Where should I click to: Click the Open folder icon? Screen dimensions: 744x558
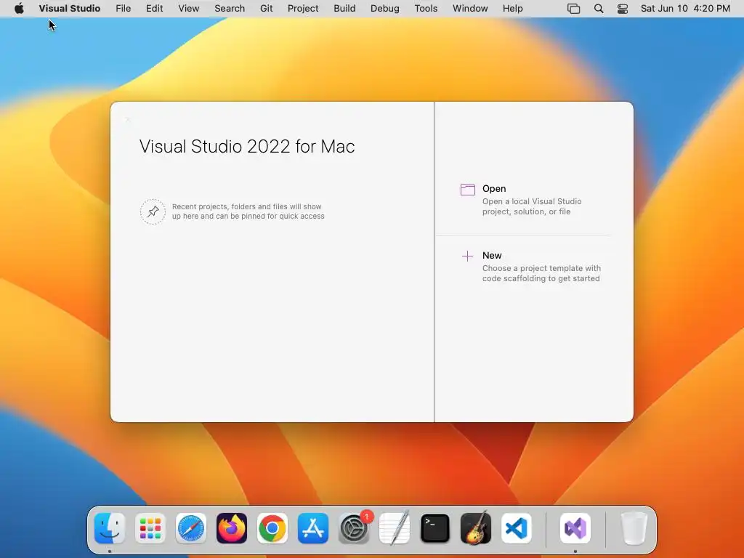[x=467, y=190]
